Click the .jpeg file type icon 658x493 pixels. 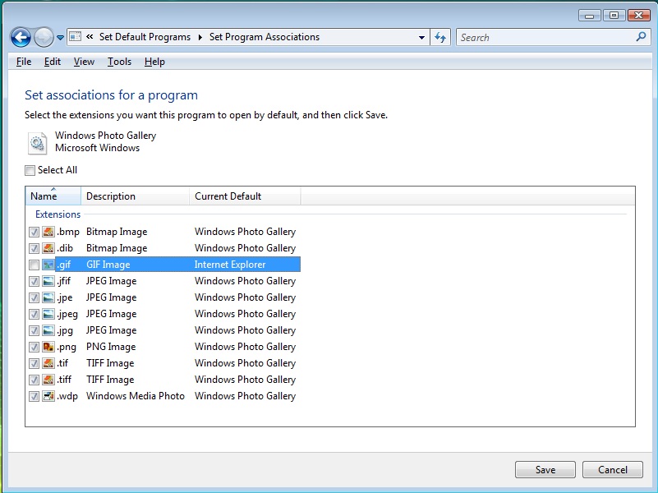coord(48,314)
